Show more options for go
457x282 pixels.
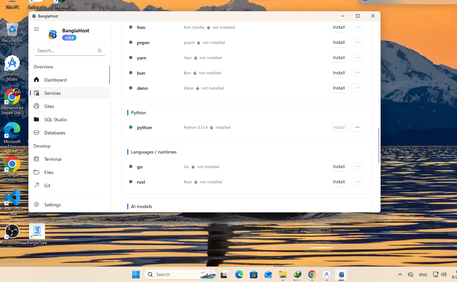point(357,167)
